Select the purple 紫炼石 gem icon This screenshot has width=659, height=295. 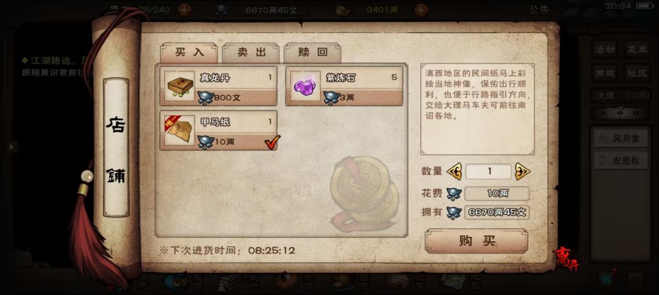[x=306, y=86]
